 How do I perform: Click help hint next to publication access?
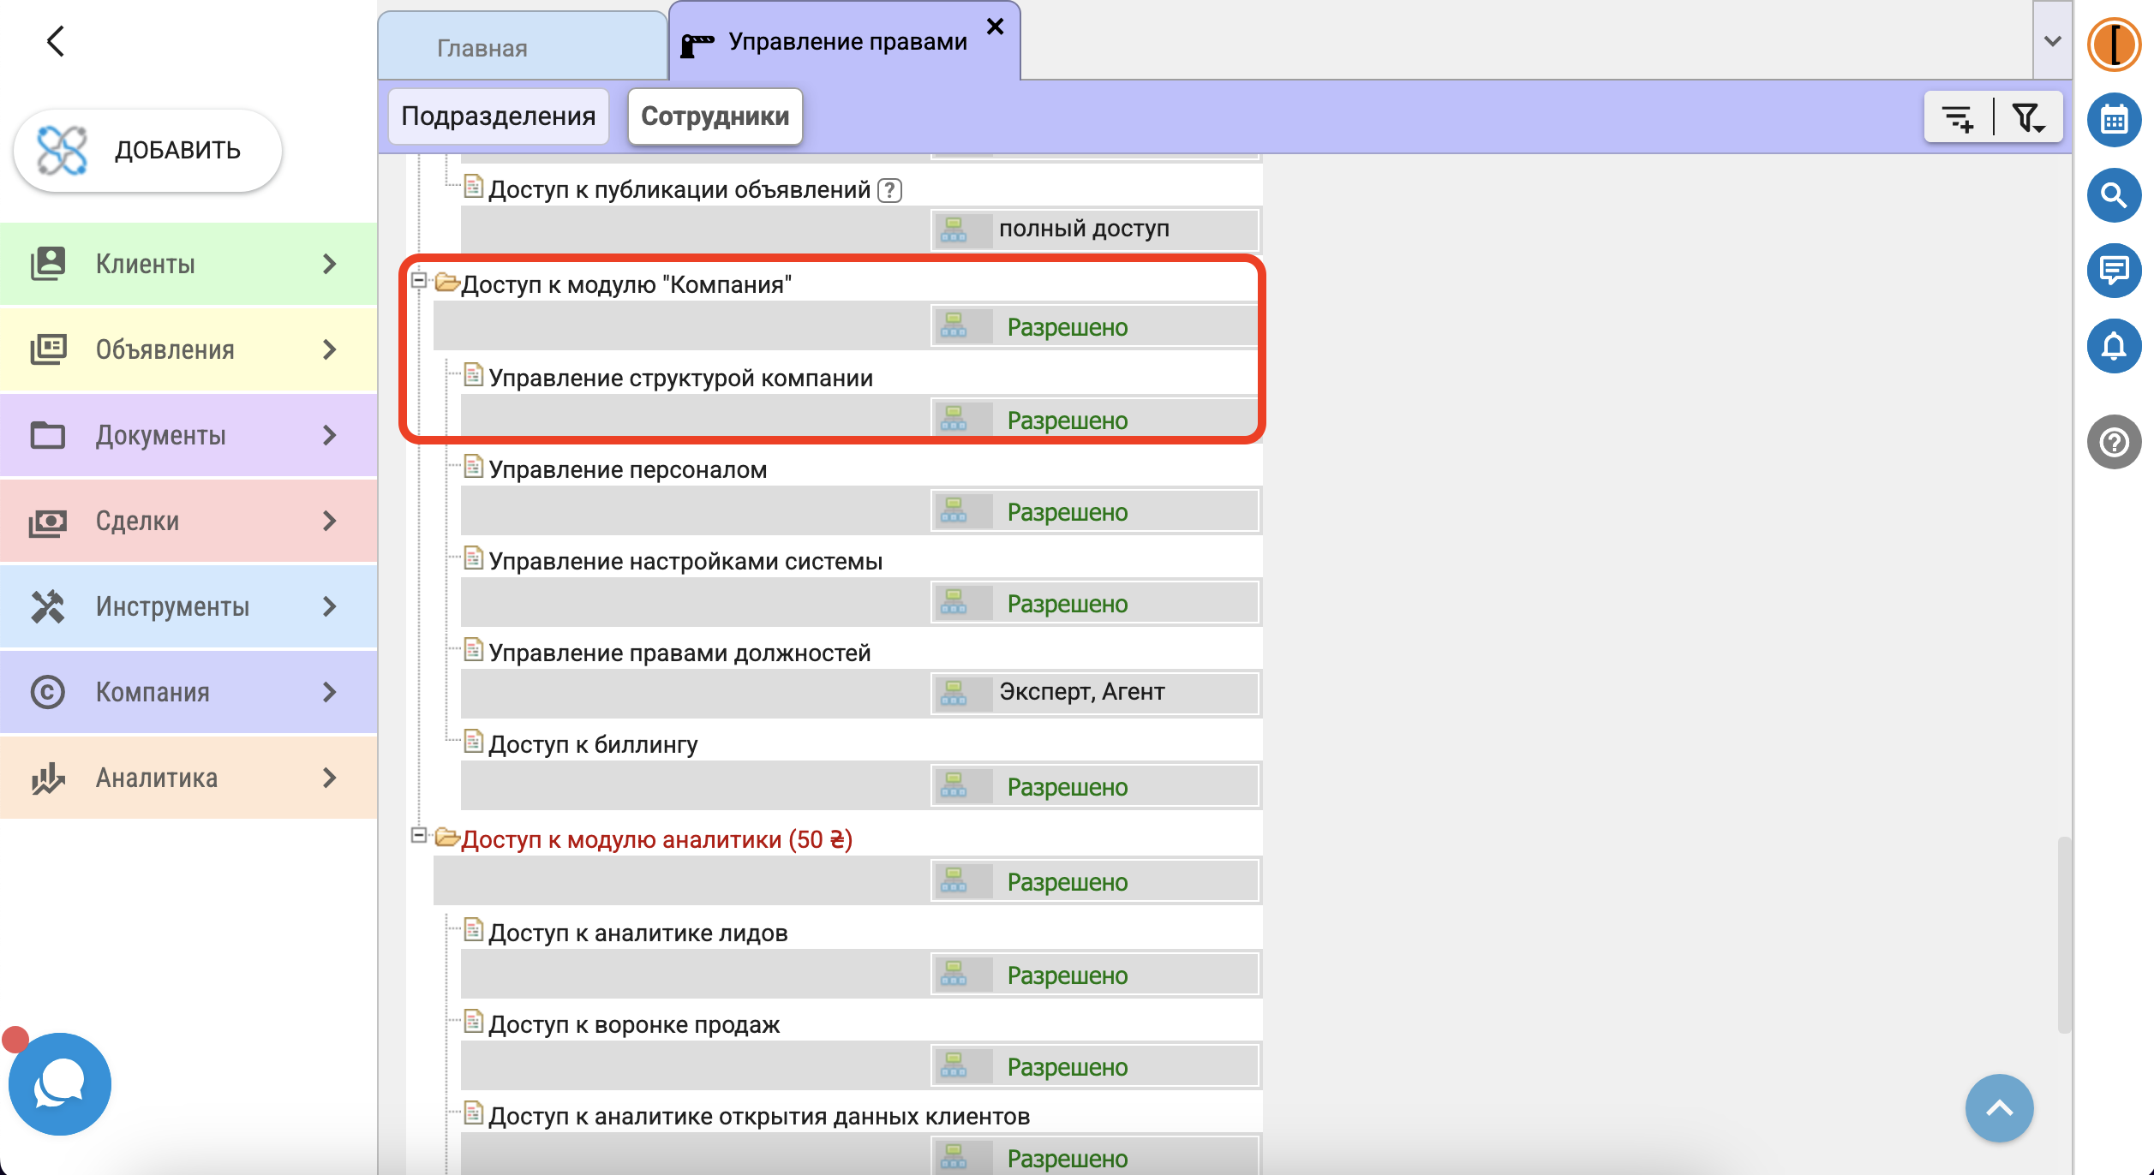pyautogui.click(x=890, y=190)
